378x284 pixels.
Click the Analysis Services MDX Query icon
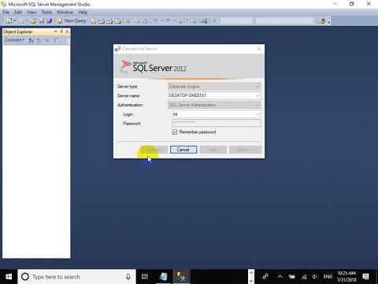[x=102, y=21]
